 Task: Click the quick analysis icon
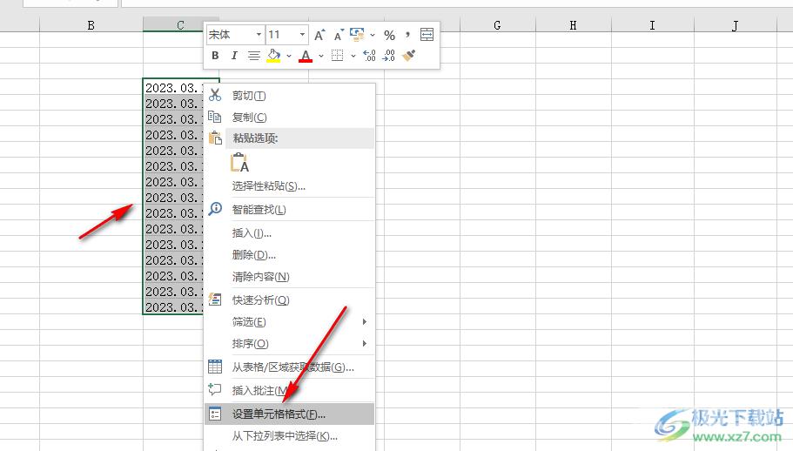(x=215, y=300)
